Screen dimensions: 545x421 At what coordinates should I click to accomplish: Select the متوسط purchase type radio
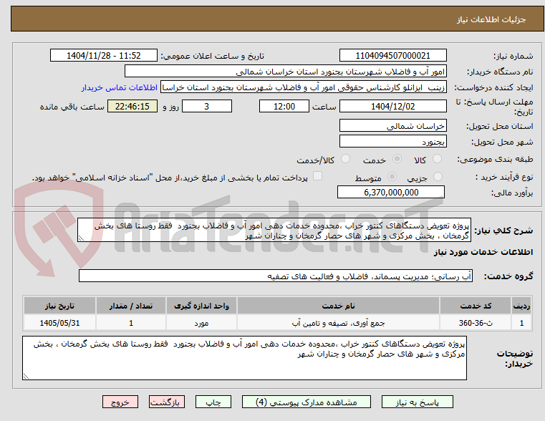click(392, 176)
